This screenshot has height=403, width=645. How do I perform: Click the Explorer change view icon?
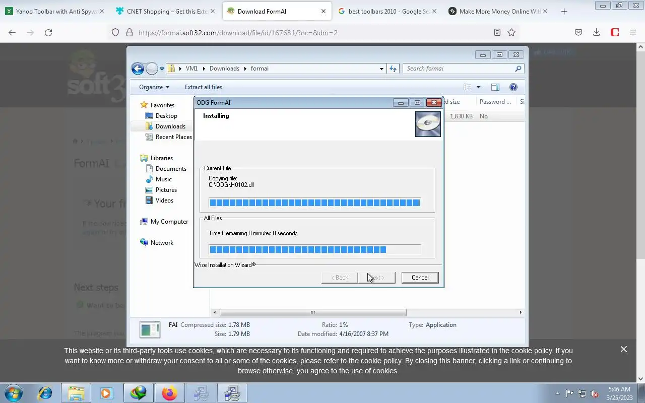point(468,87)
